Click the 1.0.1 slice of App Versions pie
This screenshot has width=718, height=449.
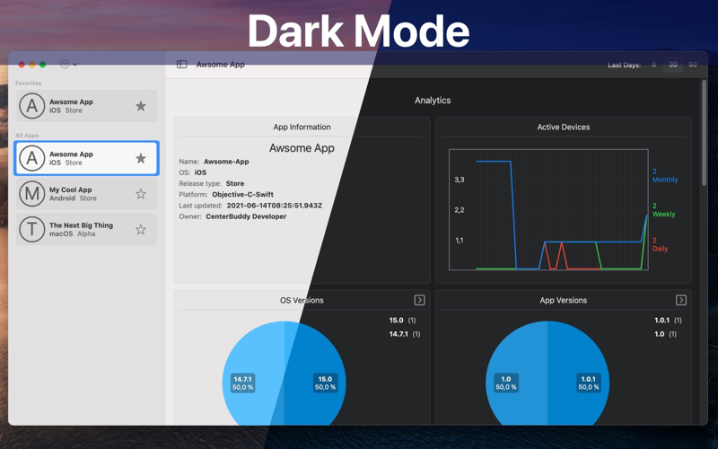click(x=578, y=375)
